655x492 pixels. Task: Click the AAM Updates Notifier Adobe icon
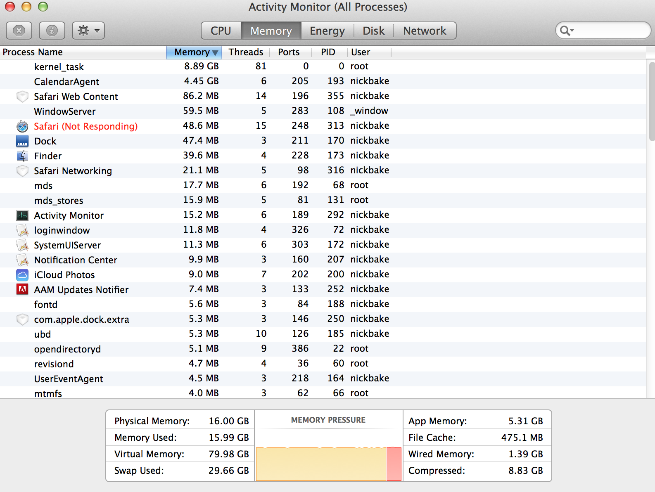(22, 290)
